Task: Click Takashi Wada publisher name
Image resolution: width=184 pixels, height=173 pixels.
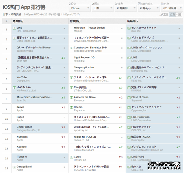Action: pos(25,51)
